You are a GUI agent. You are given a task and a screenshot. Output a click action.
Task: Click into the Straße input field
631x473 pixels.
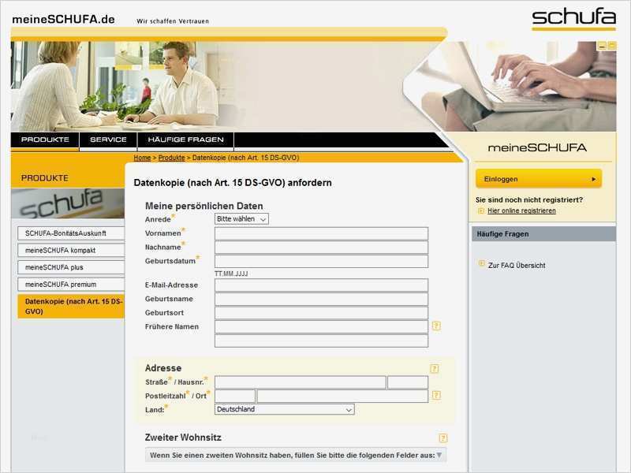301,382
